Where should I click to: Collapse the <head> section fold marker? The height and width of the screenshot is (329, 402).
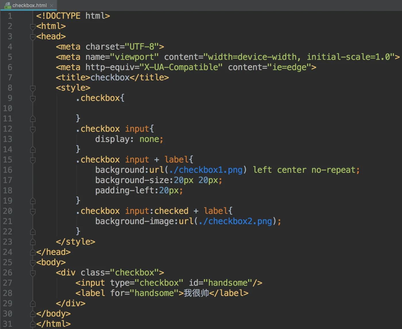[x=32, y=37]
